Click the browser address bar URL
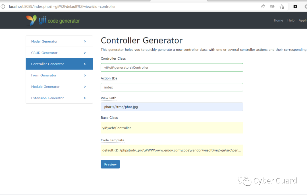 point(62,7)
